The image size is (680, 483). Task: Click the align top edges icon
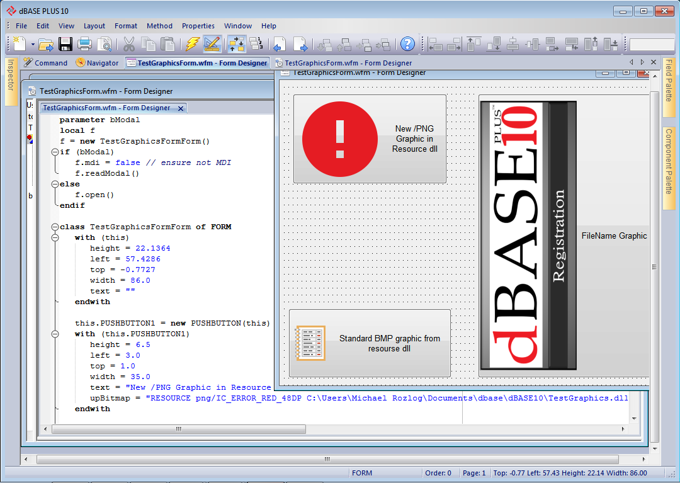point(473,44)
